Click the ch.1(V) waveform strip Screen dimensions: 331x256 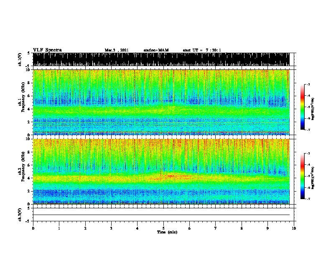161,59
